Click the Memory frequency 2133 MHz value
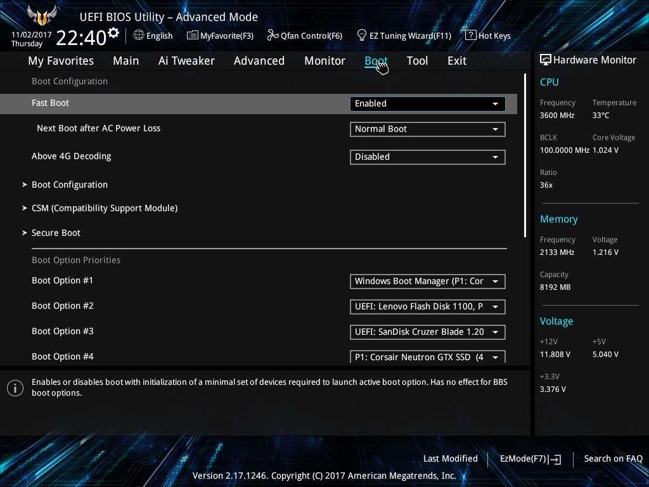Viewport: 649px width, 487px height. (557, 252)
